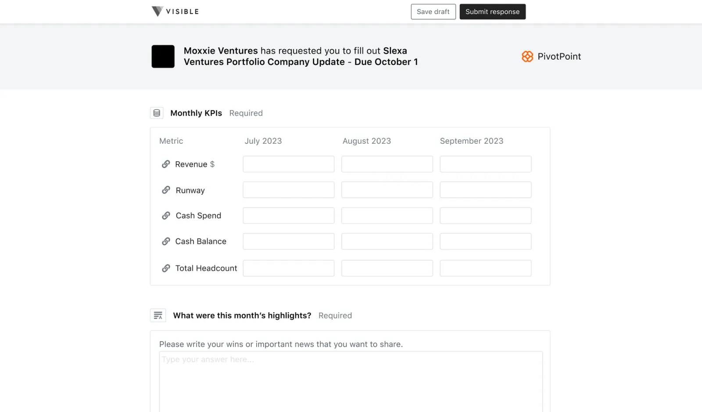Click the Submit response button
The image size is (702, 412).
(x=492, y=11)
